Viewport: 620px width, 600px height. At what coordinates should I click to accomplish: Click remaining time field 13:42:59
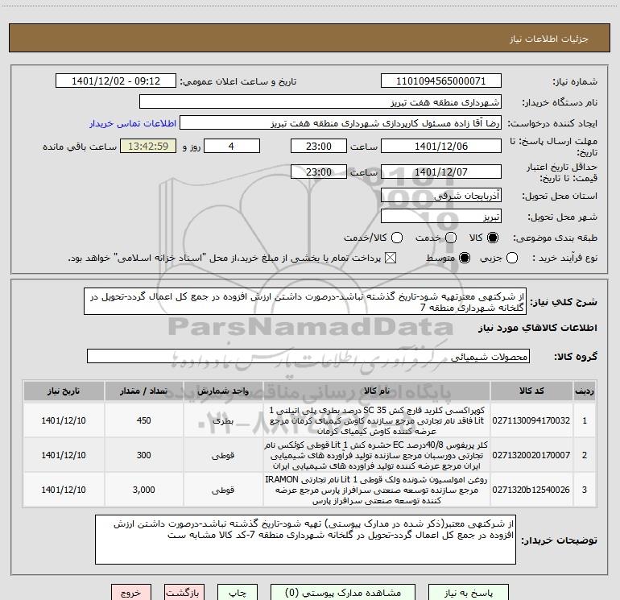coord(148,147)
